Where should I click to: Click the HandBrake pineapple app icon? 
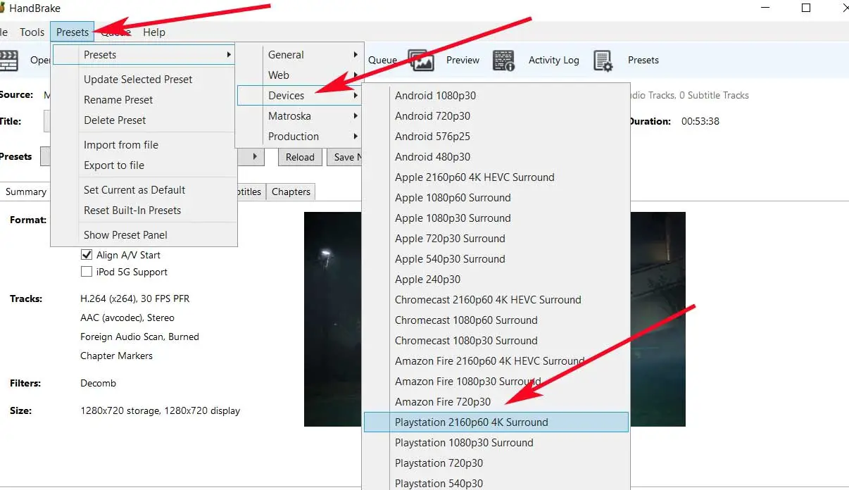pyautogui.click(x=2, y=8)
